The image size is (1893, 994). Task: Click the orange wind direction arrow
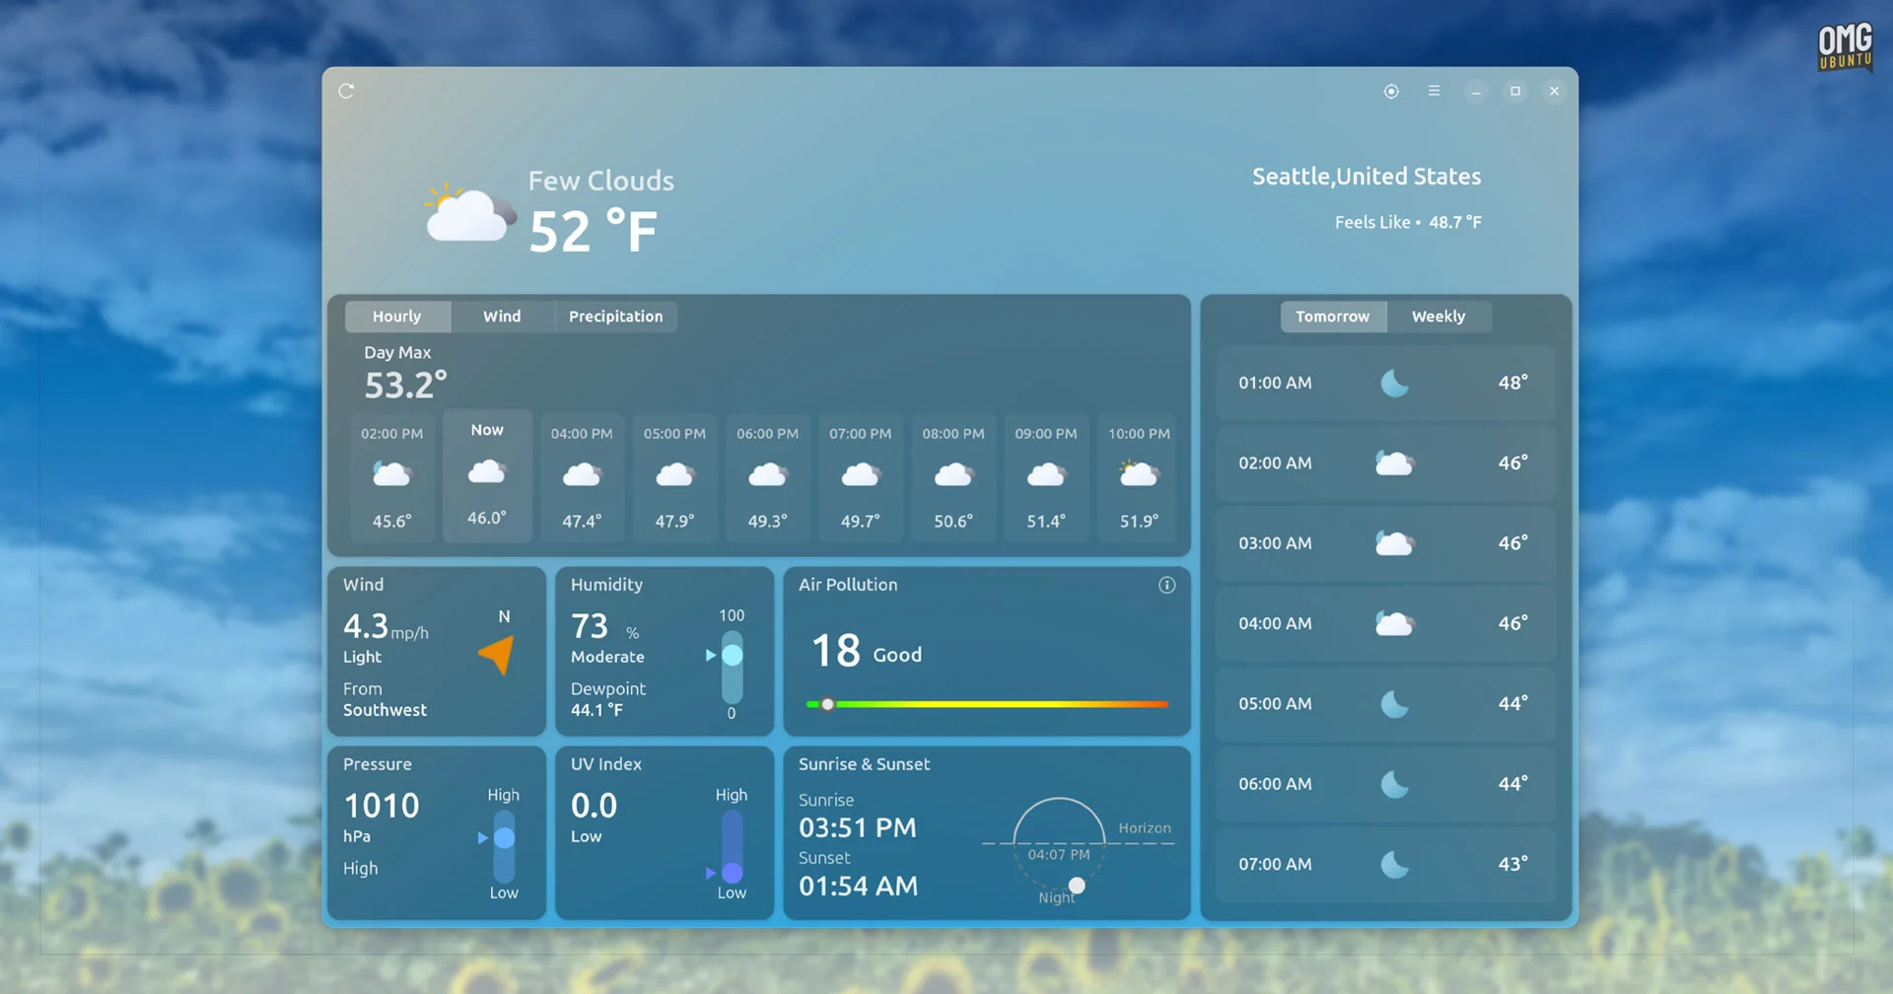pos(498,655)
